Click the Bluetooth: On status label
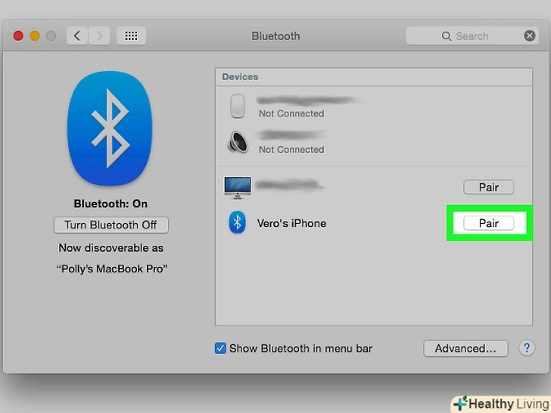The image size is (551, 413). [111, 203]
